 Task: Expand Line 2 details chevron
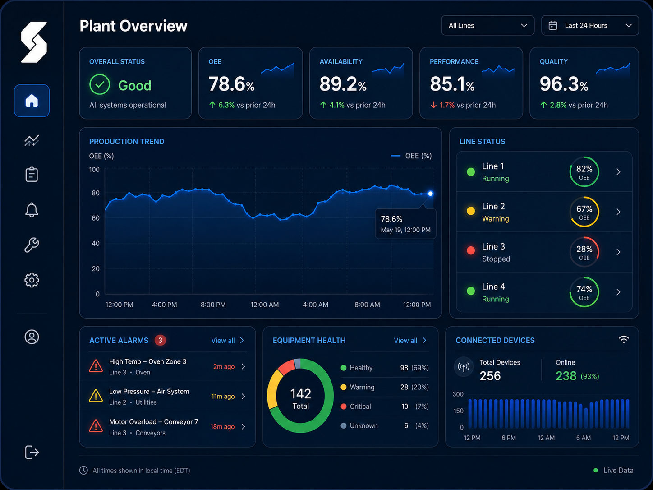618,212
